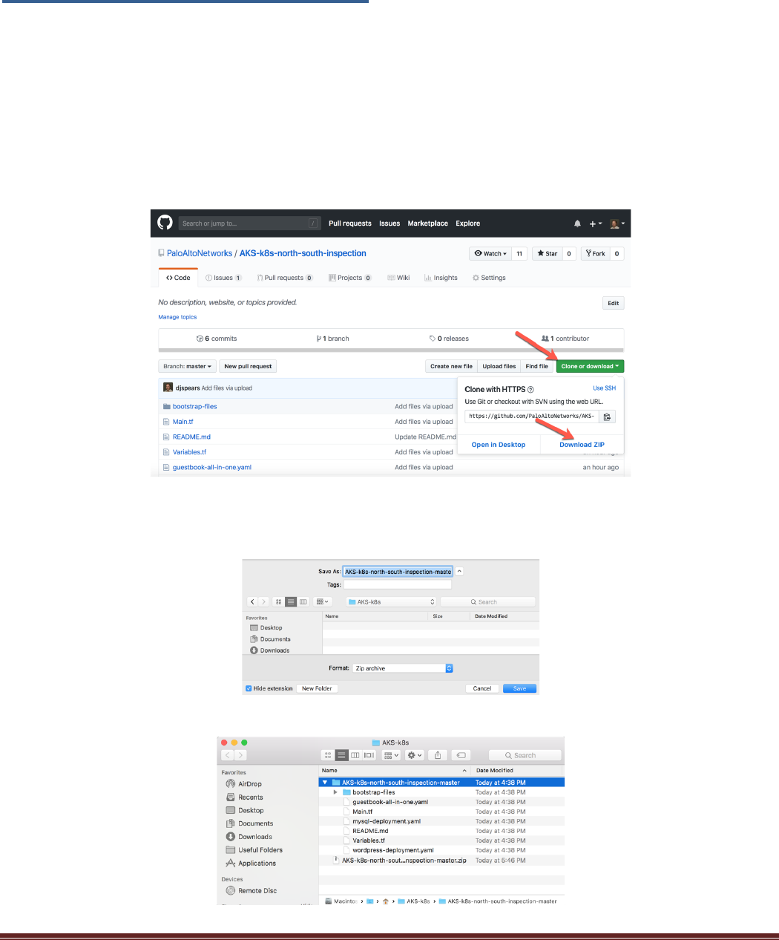This screenshot has width=779, height=940.
Task: Switch save dialog to icon view
Action: (278, 602)
